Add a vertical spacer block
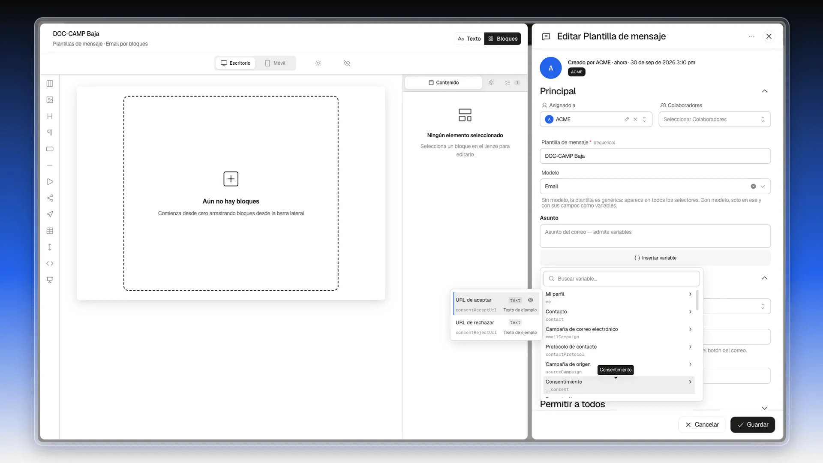This screenshot has width=823, height=463. pyautogui.click(x=50, y=247)
